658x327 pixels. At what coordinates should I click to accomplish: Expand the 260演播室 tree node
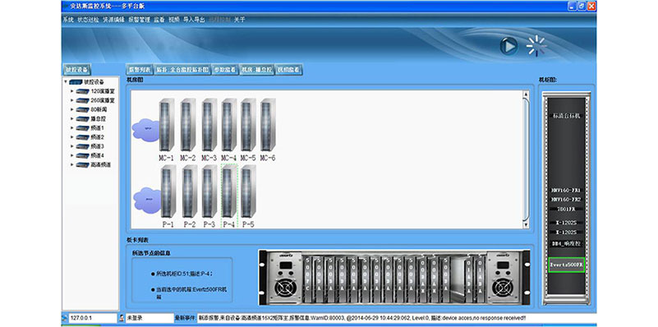(72, 100)
